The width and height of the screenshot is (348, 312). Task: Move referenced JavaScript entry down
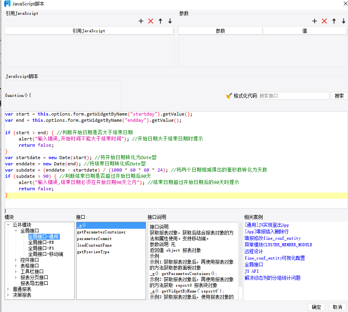coord(170,21)
